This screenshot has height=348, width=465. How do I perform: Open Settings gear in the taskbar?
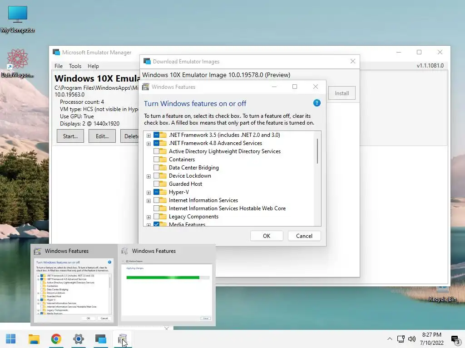[78, 339]
